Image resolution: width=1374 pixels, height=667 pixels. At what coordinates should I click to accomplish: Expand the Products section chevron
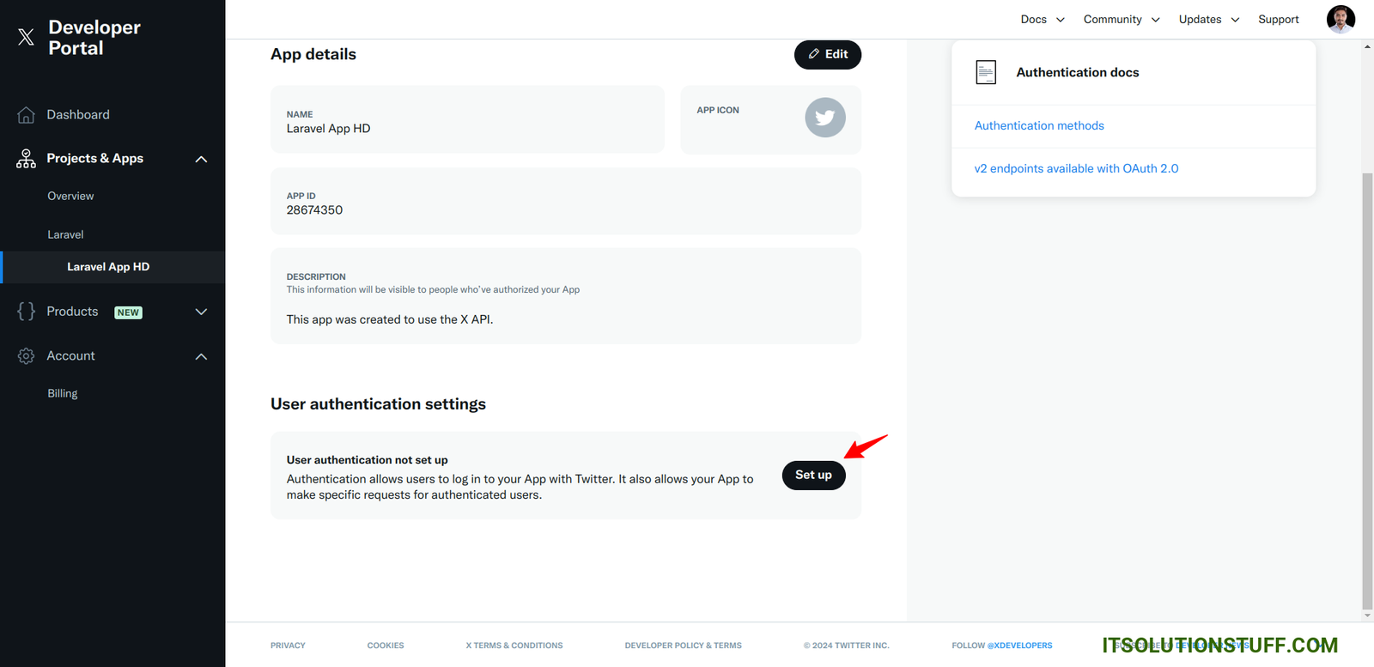(201, 312)
